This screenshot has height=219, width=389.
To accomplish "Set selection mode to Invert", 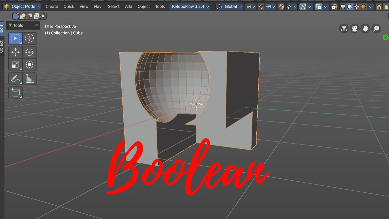I will [x=37, y=16].
